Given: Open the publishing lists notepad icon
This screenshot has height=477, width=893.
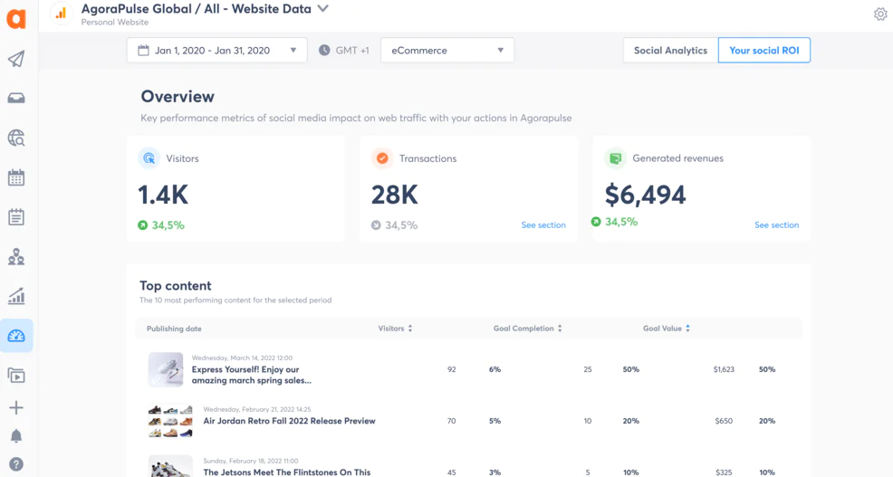Looking at the screenshot, I should (x=16, y=217).
